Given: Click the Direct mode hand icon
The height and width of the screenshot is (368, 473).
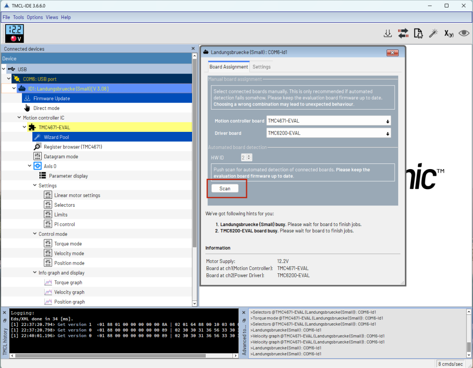Looking at the screenshot, I should pyautogui.click(x=27, y=108).
